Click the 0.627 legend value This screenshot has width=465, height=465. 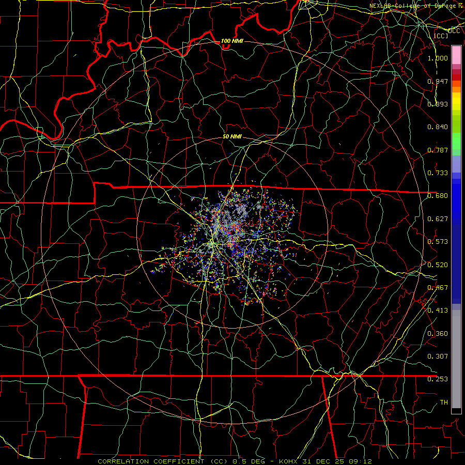[x=438, y=219]
